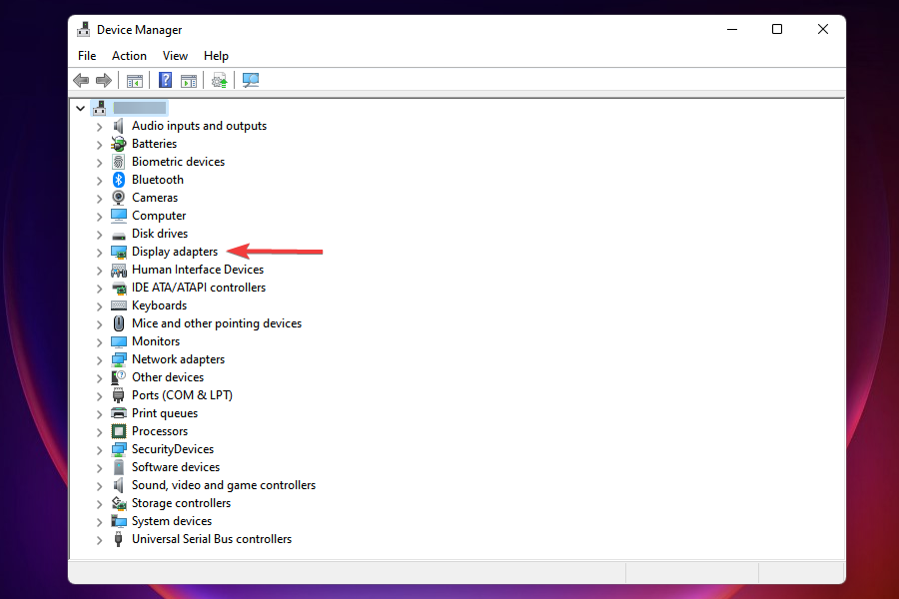Open the Action menu
The image size is (899, 599).
pos(129,56)
